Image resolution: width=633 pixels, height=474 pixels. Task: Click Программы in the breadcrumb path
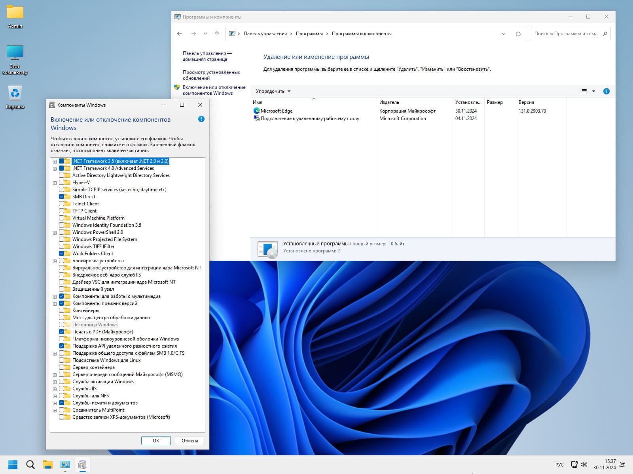[x=309, y=34]
